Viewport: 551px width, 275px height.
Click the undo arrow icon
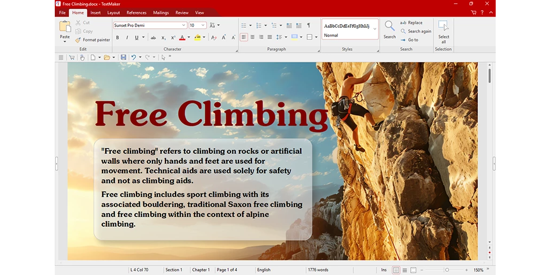click(133, 57)
